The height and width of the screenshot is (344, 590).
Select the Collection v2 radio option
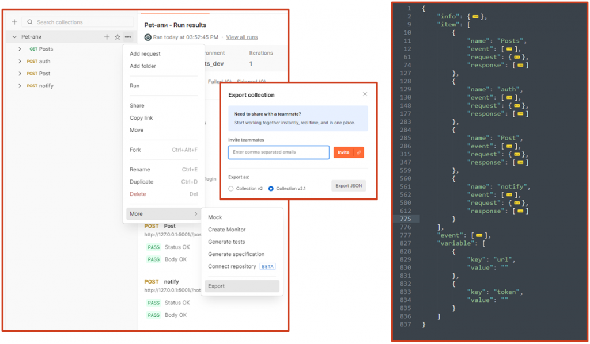click(230, 189)
